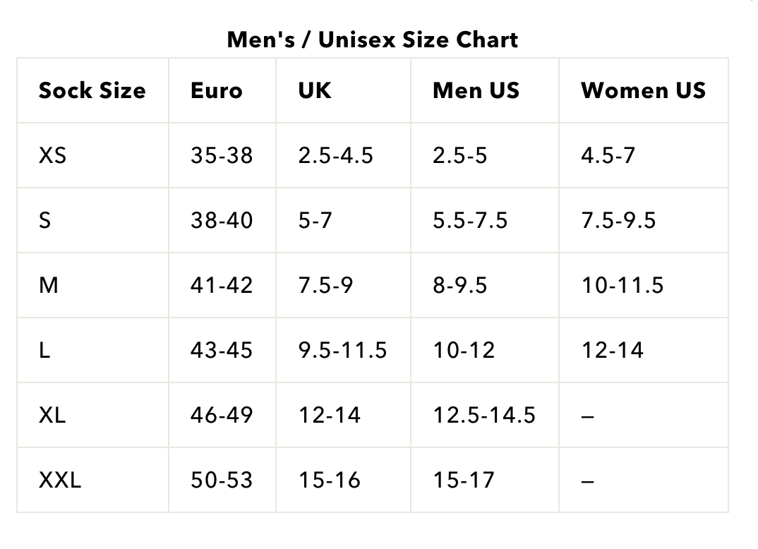
Task: Click the XXL sock size row label
Action: [x=60, y=481]
